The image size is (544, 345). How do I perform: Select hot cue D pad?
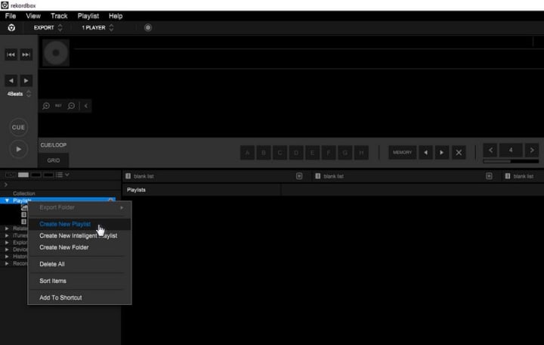coord(296,153)
